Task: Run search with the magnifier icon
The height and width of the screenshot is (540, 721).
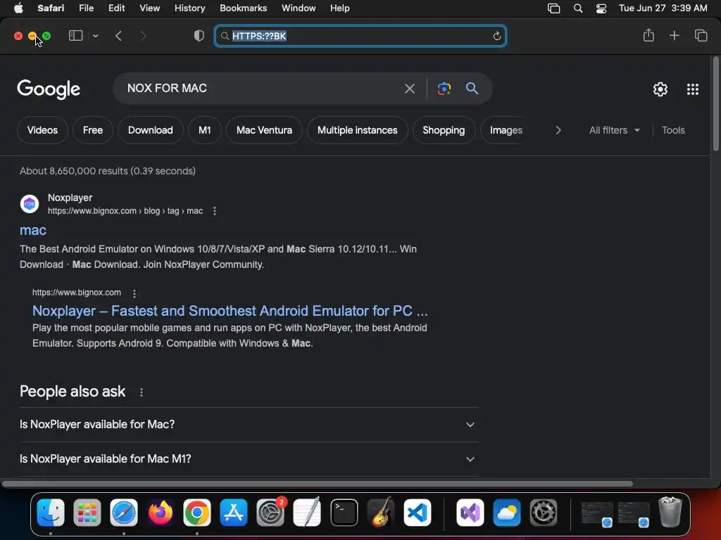Action: [472, 88]
